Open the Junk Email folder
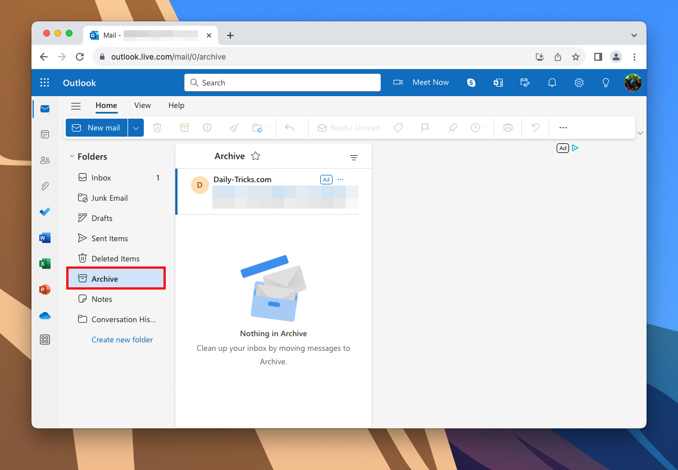Screen dimensions: 678x470 [x=116, y=198]
